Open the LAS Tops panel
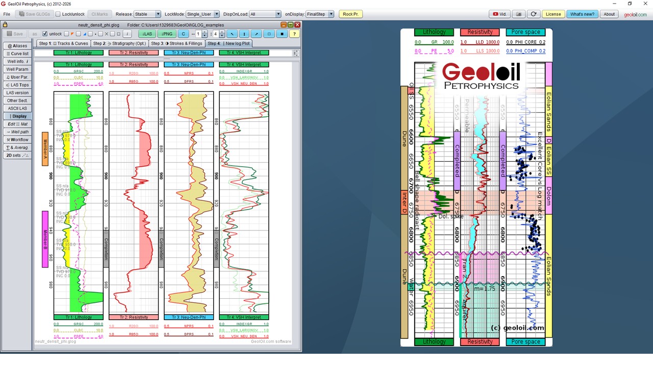 (17, 85)
